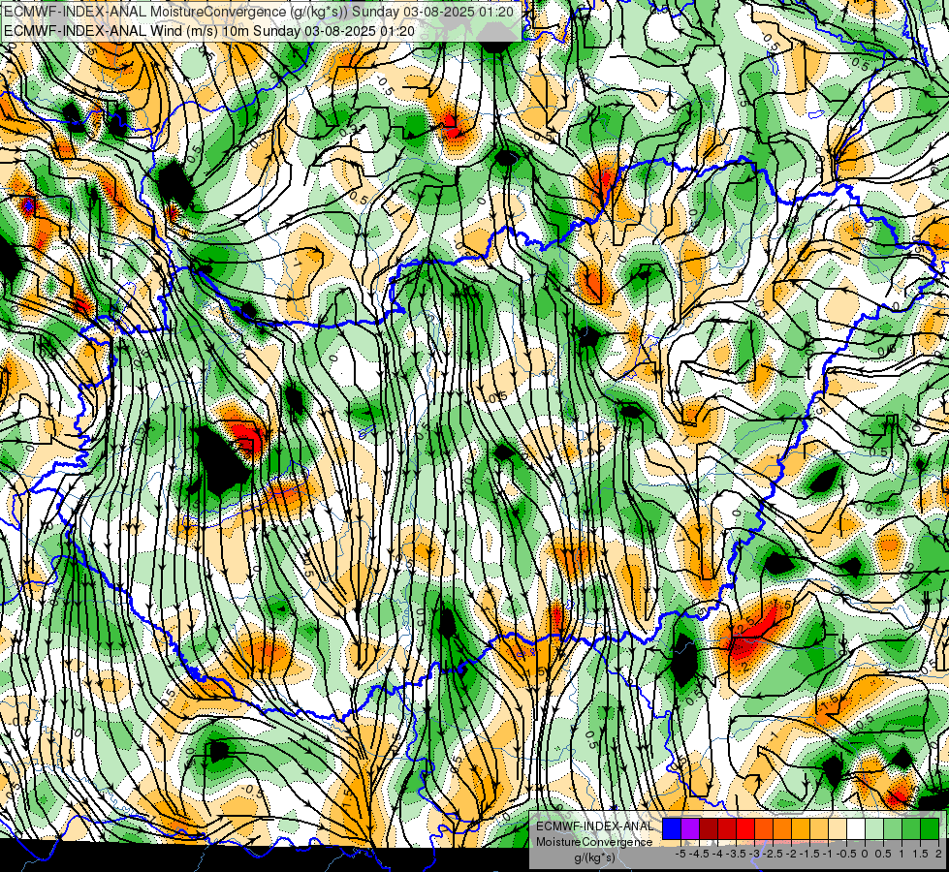The width and height of the screenshot is (949, 872).
Task: Click the 0 tick label on the colorbar
Action: click(x=865, y=854)
